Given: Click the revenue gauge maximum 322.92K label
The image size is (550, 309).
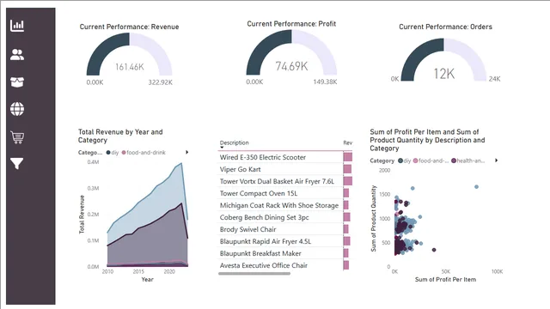Looking at the screenshot, I should click(161, 82).
